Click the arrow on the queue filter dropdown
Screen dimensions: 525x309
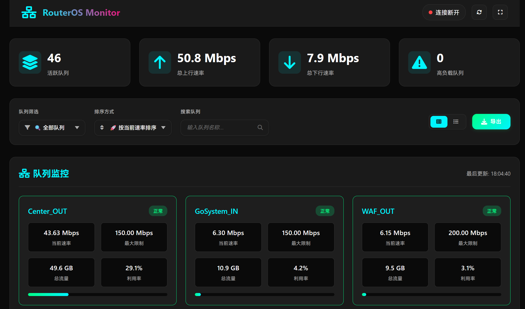77,128
